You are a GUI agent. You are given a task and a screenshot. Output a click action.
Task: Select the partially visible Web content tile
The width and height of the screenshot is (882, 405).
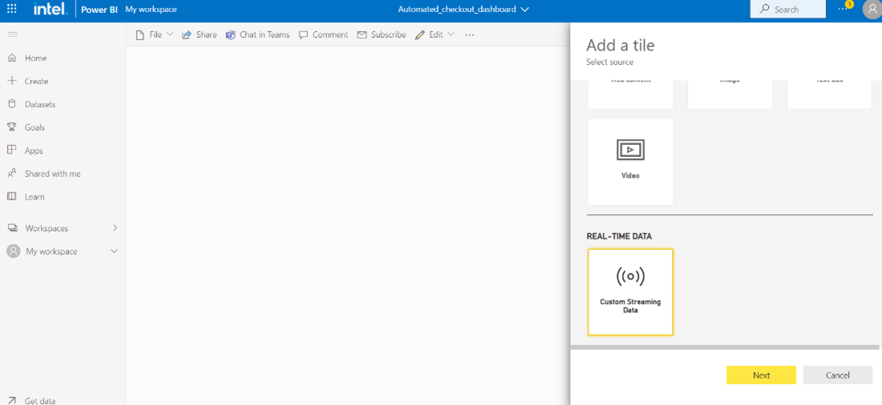630,93
